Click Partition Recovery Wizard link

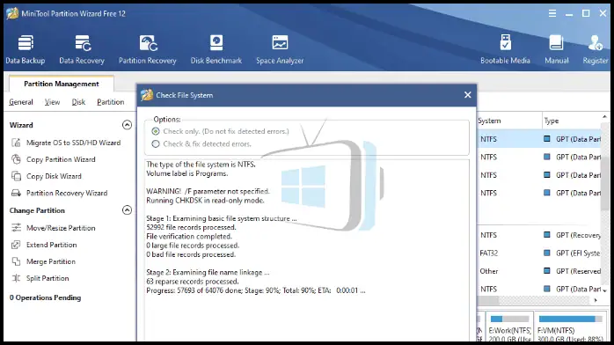67,193
